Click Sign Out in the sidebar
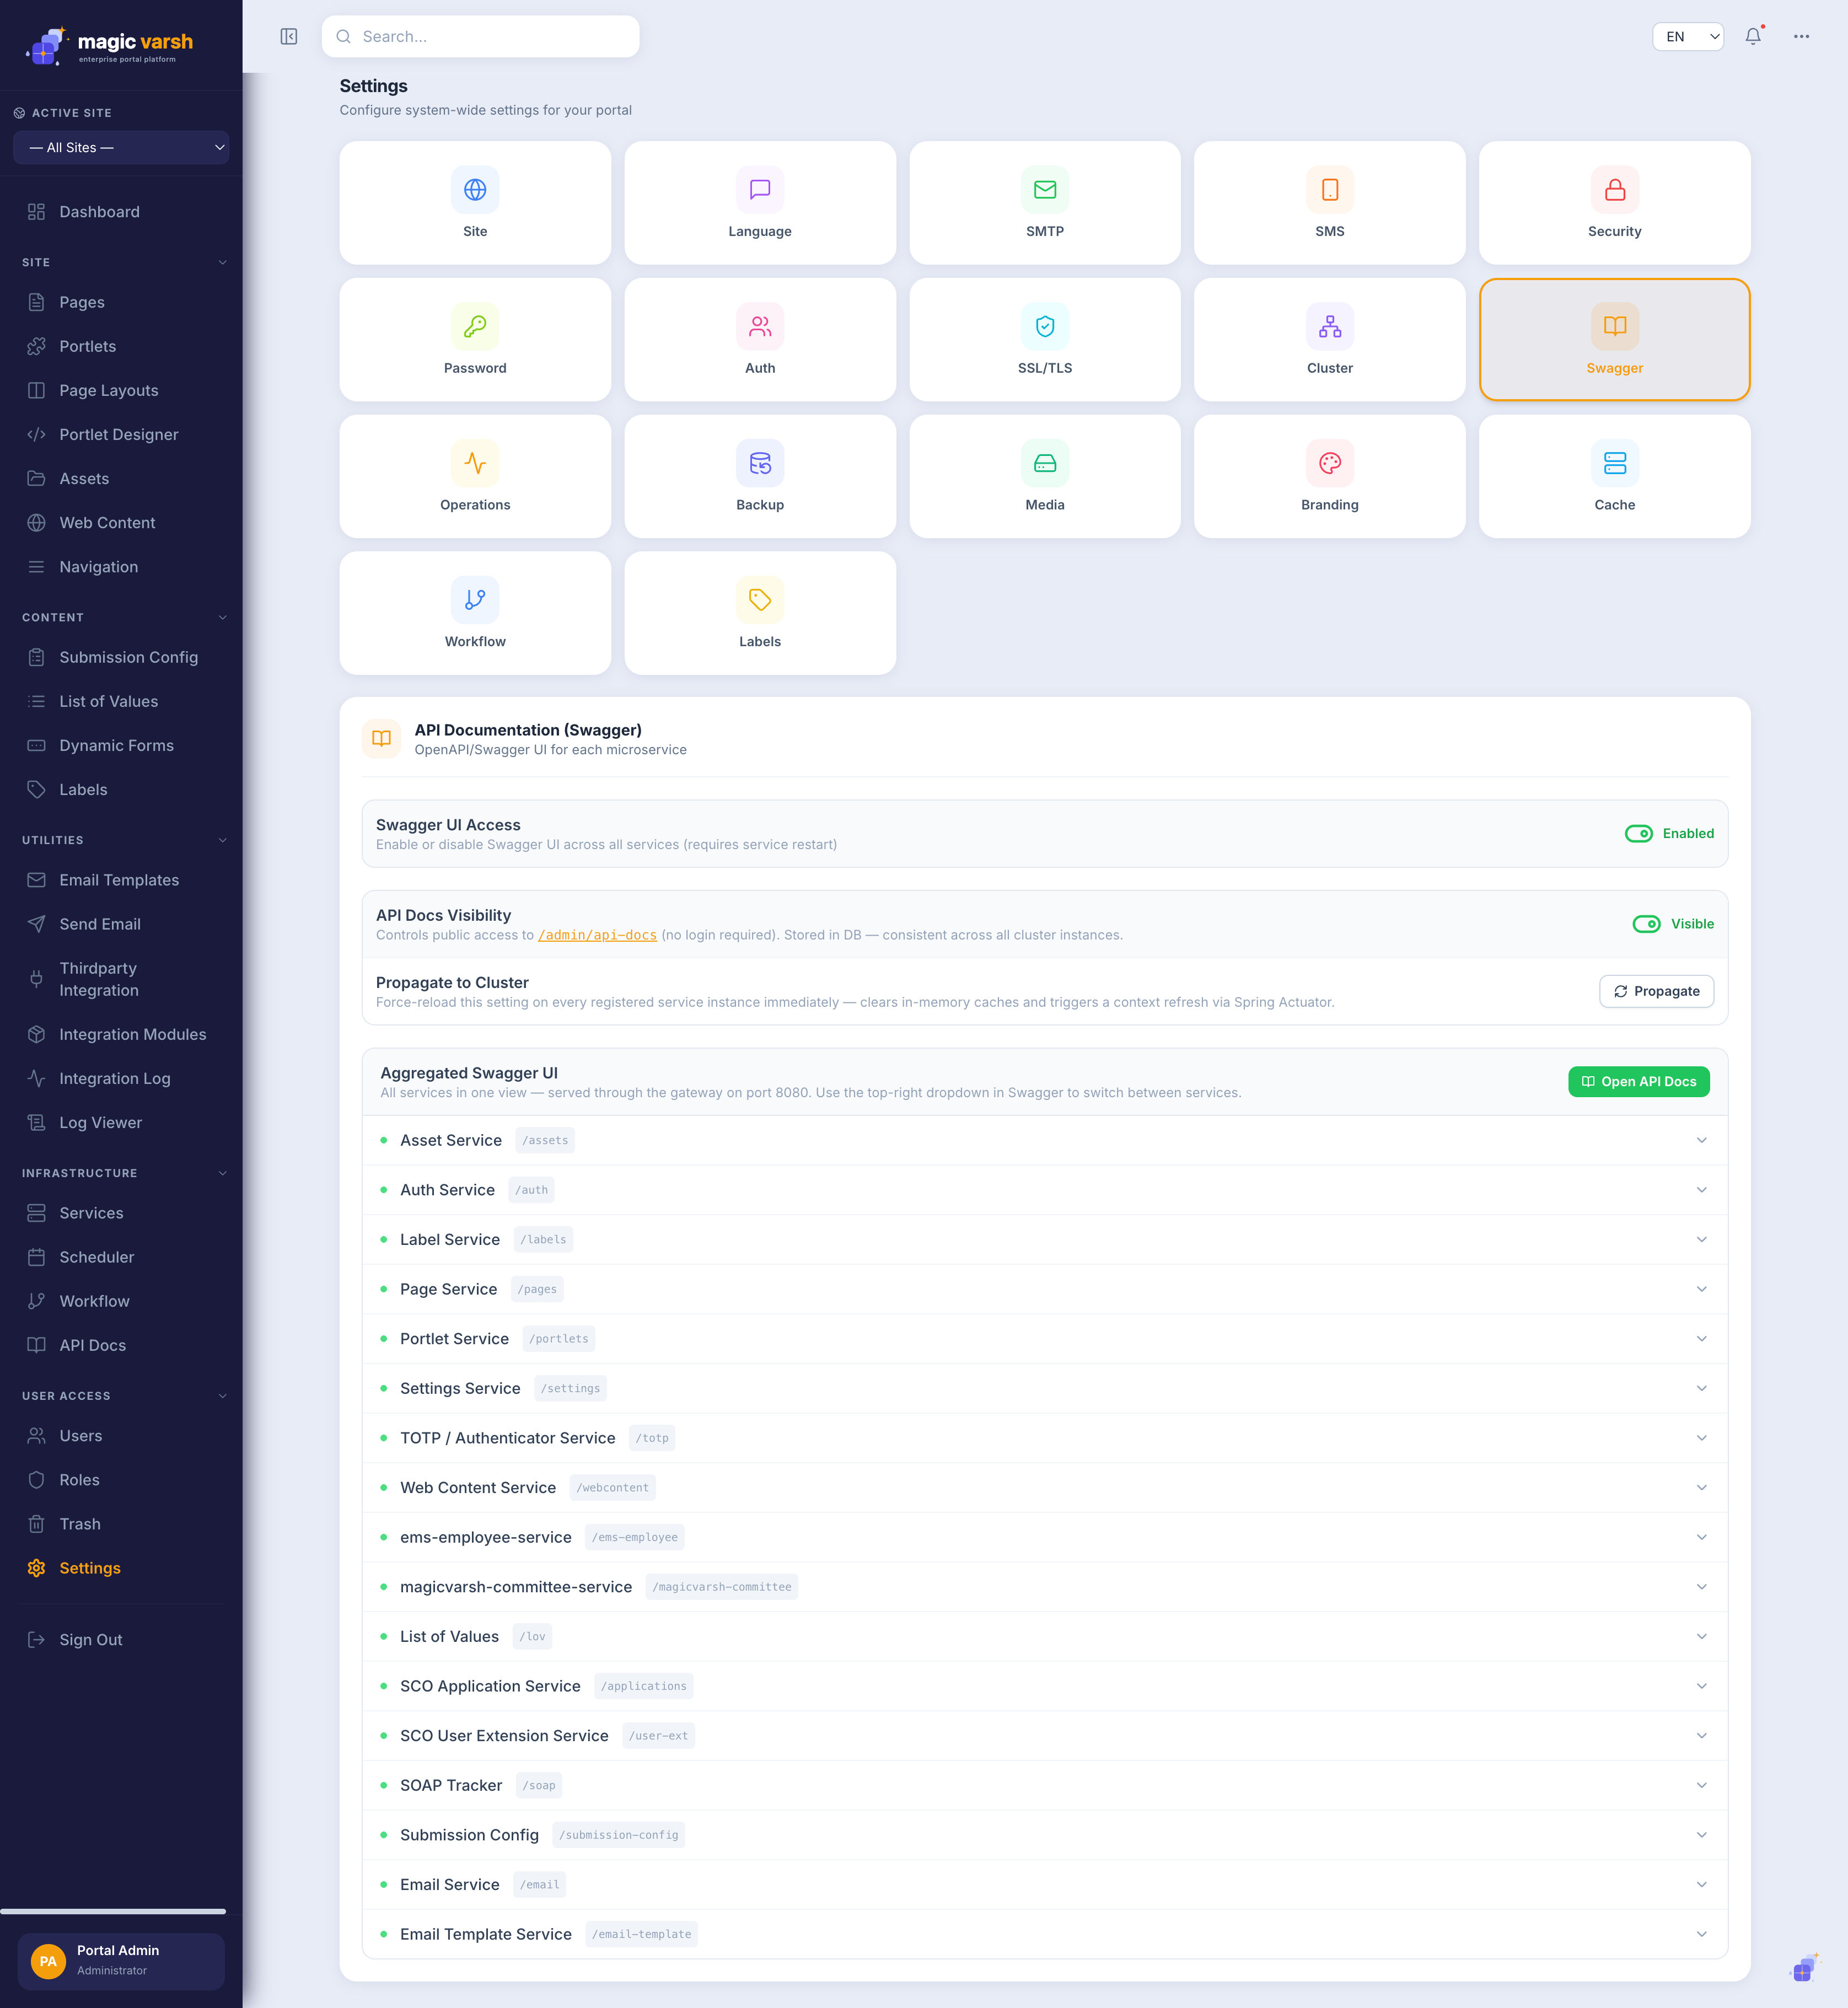The image size is (1848, 2008). pyautogui.click(x=121, y=1640)
